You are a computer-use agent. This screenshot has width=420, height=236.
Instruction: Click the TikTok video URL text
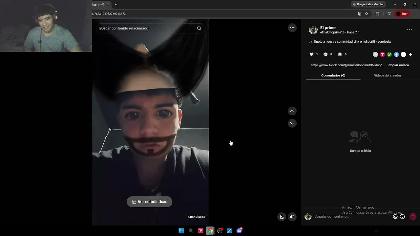pos(347,65)
